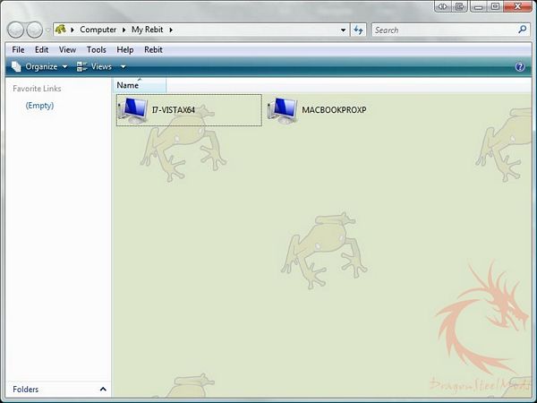Open the Organize dropdown menu
537x403 pixels.
(x=39, y=67)
